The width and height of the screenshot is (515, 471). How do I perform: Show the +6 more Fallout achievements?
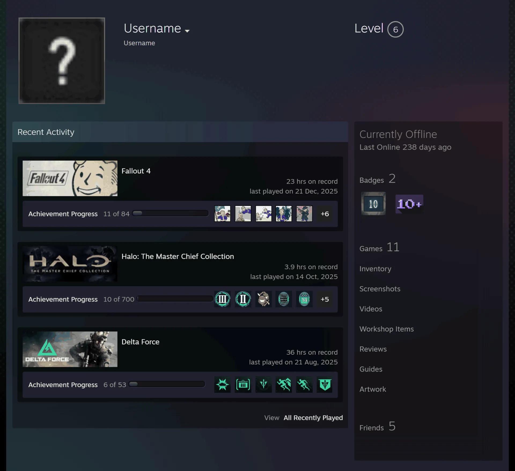pos(325,214)
